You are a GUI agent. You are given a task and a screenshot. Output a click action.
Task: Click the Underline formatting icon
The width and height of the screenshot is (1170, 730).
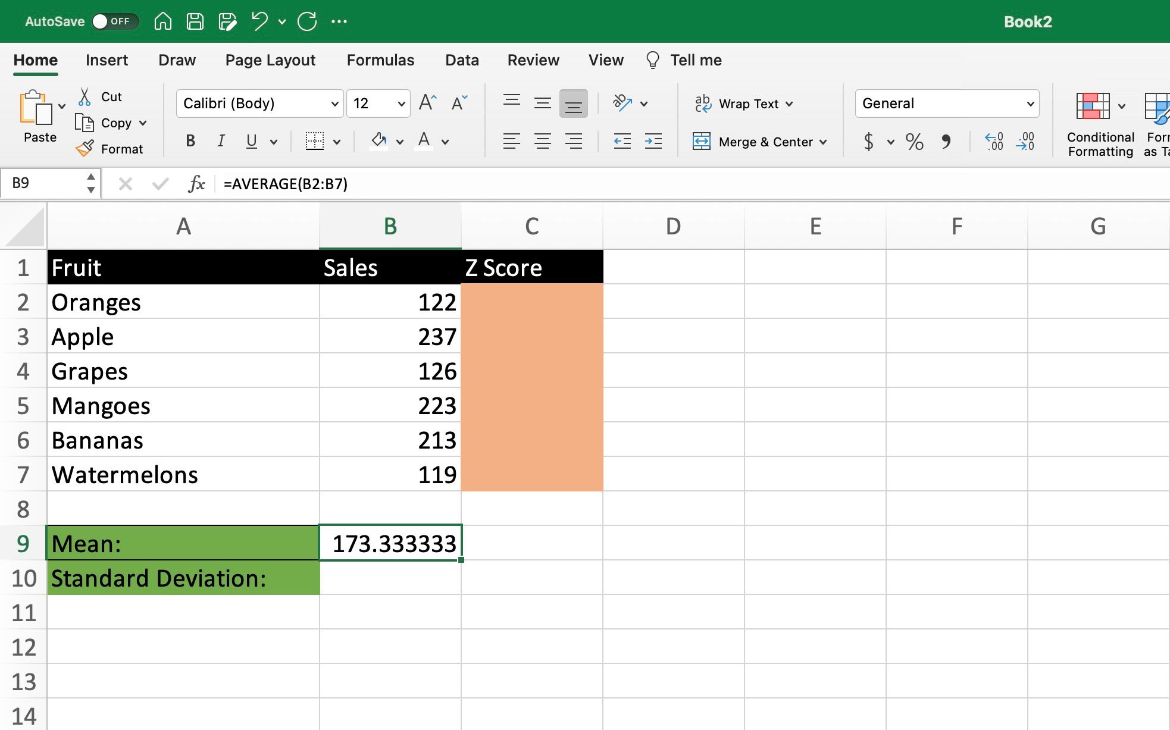252,140
